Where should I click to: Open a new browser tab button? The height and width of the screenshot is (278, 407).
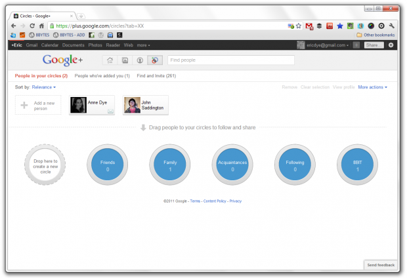81,16
